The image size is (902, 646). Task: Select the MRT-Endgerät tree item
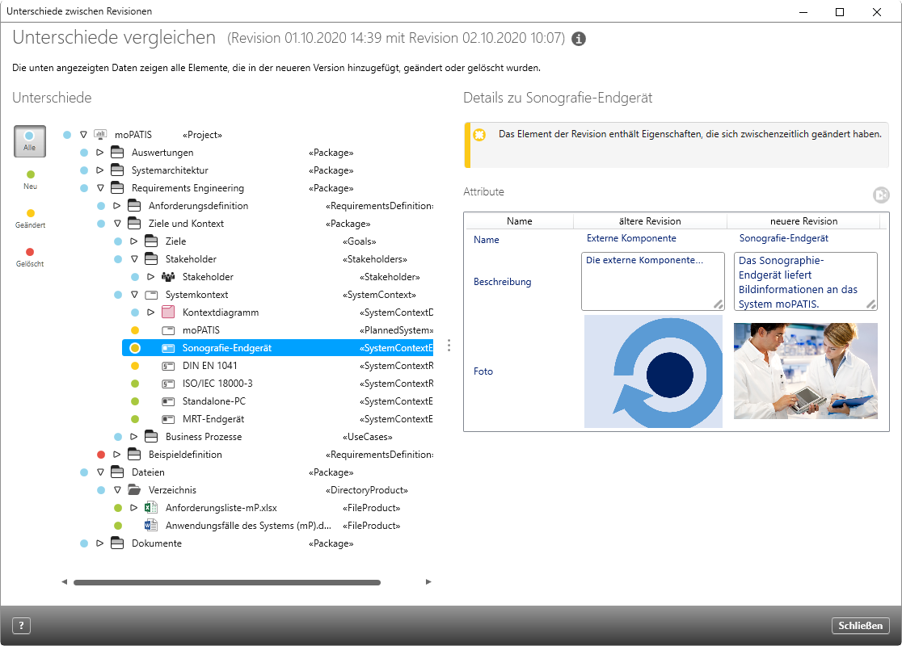pyautogui.click(x=213, y=419)
